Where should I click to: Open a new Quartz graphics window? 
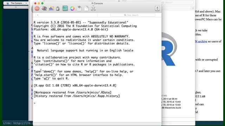click(51, 8)
